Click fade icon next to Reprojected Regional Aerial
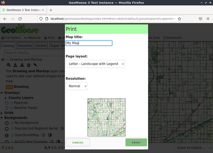The height and width of the screenshot is (153, 213). click(x=62, y=128)
